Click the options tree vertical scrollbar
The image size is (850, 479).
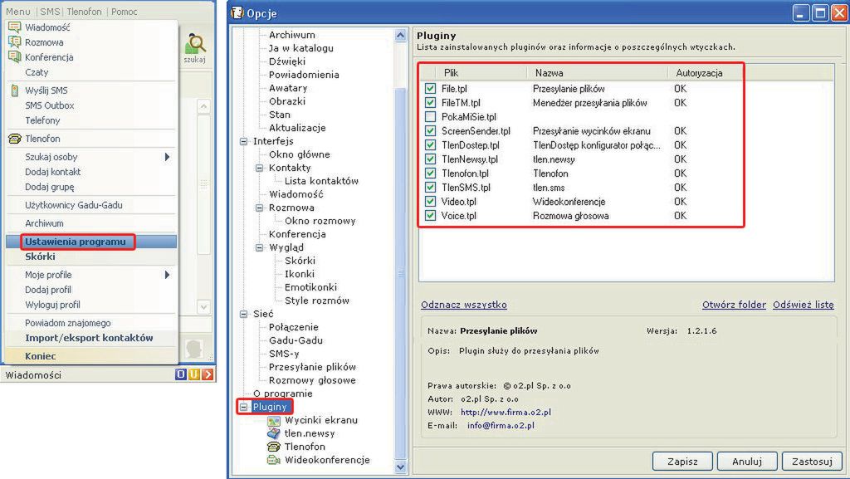click(401, 251)
